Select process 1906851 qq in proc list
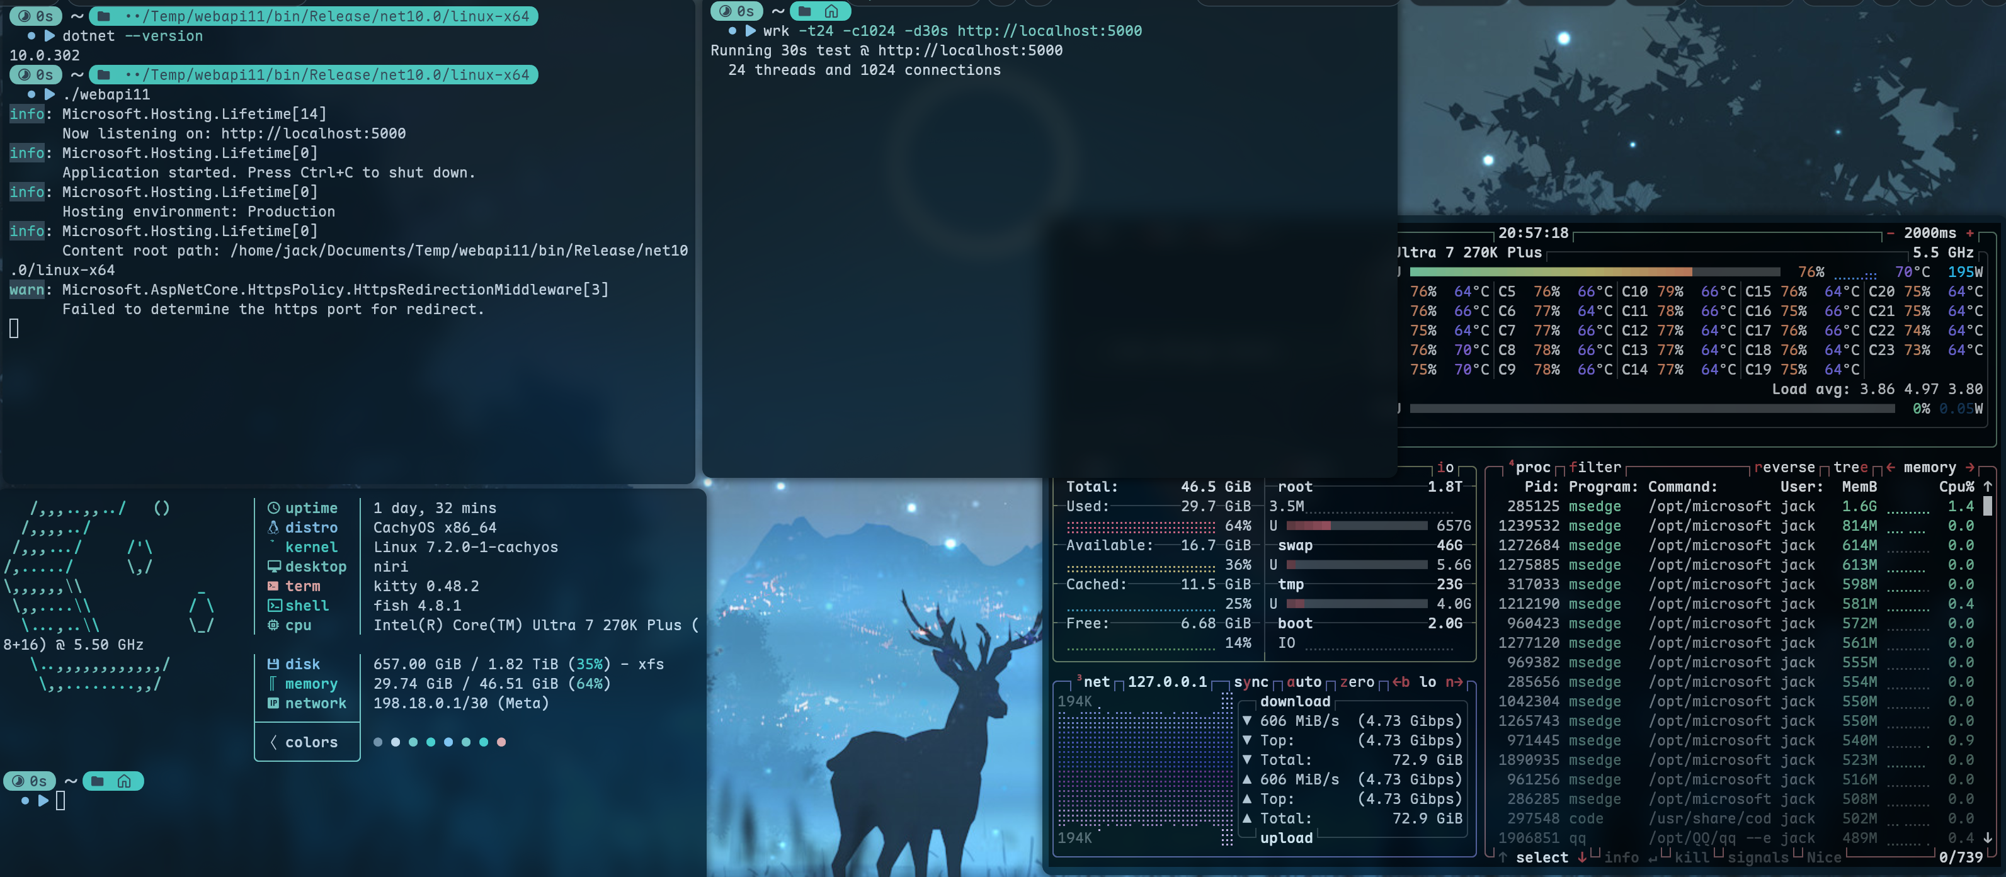 tap(1735, 837)
